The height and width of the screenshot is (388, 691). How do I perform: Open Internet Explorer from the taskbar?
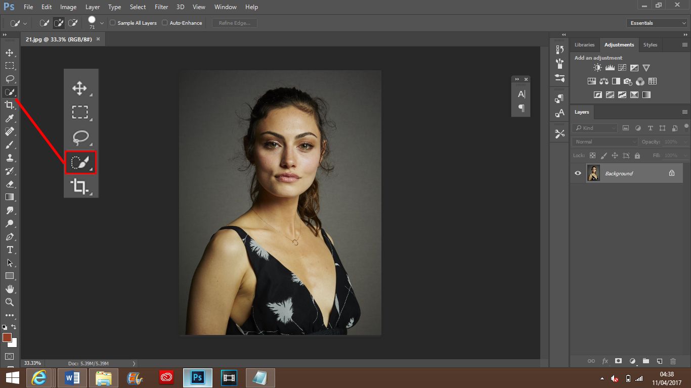[x=39, y=377]
